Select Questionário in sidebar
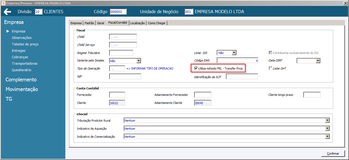This screenshot has height=160, width=349. click(22, 70)
